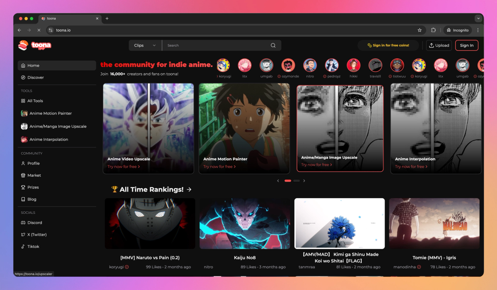Viewport: 497px width, 290px height.
Task: Switch to the Discover page
Action: 34,77
